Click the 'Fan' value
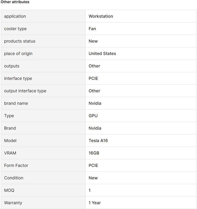Viewport: 197px width, 209px height. [x=92, y=29]
